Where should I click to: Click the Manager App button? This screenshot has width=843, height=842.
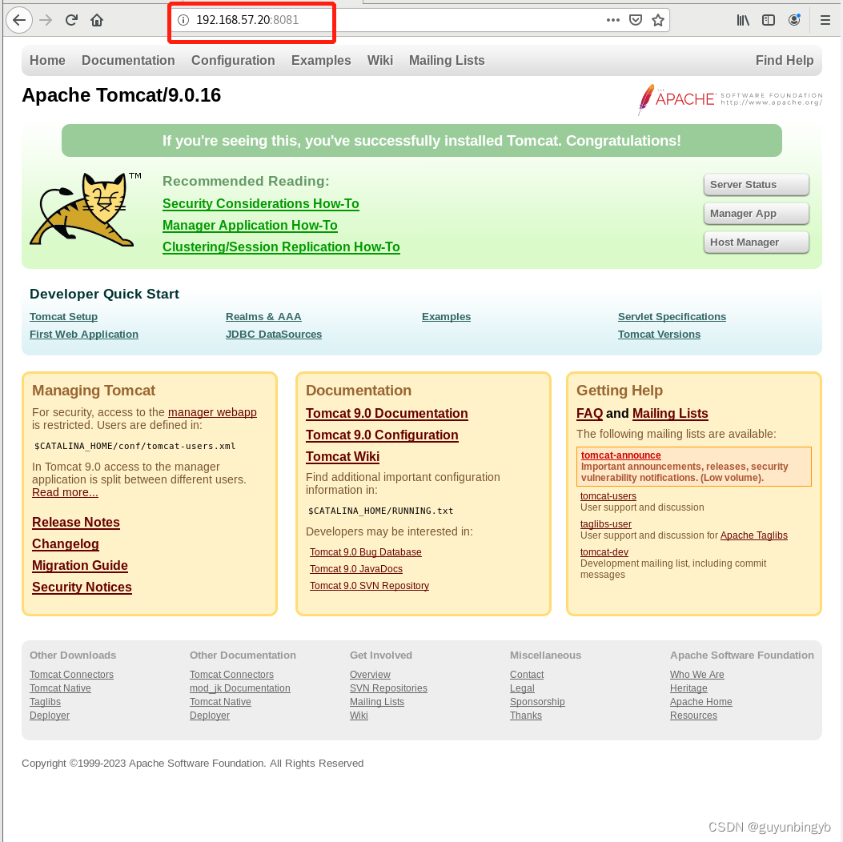[x=756, y=214]
